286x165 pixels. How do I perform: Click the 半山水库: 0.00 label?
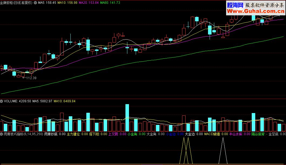240,134
